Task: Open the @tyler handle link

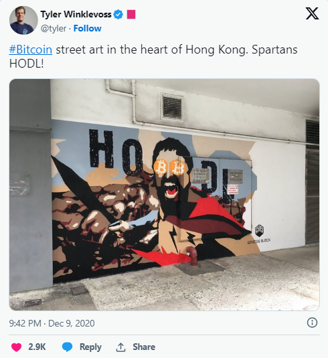Action: (54, 29)
